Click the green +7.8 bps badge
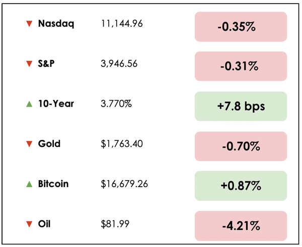The image size is (302, 247). (x=241, y=107)
